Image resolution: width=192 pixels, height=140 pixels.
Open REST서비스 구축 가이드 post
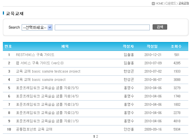tap(35, 55)
